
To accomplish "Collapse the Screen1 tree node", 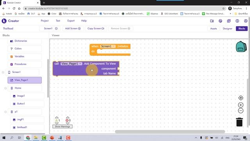I will click(x=3, y=72).
